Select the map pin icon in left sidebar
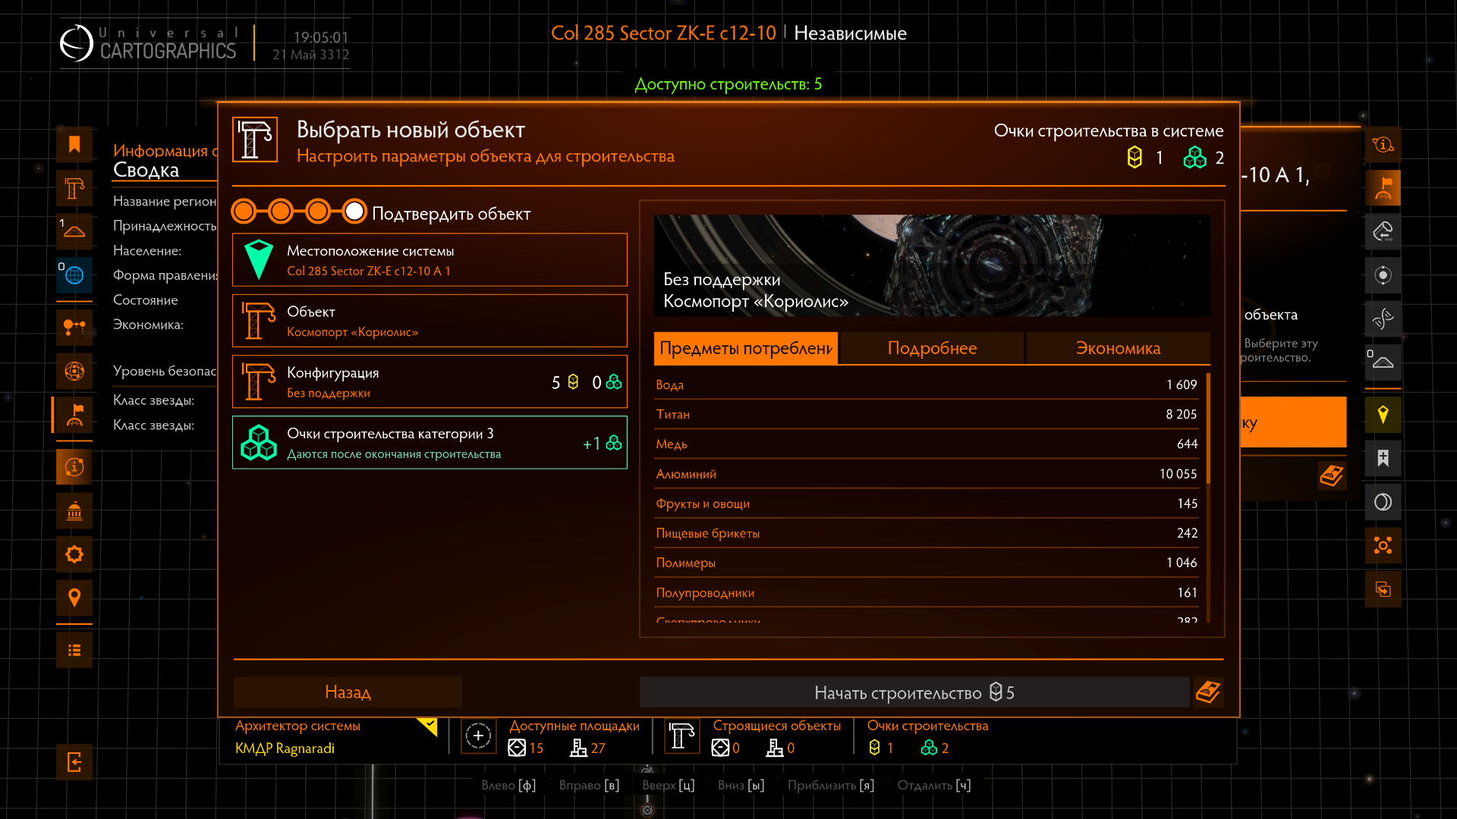The height and width of the screenshot is (819, 1457). tap(74, 598)
